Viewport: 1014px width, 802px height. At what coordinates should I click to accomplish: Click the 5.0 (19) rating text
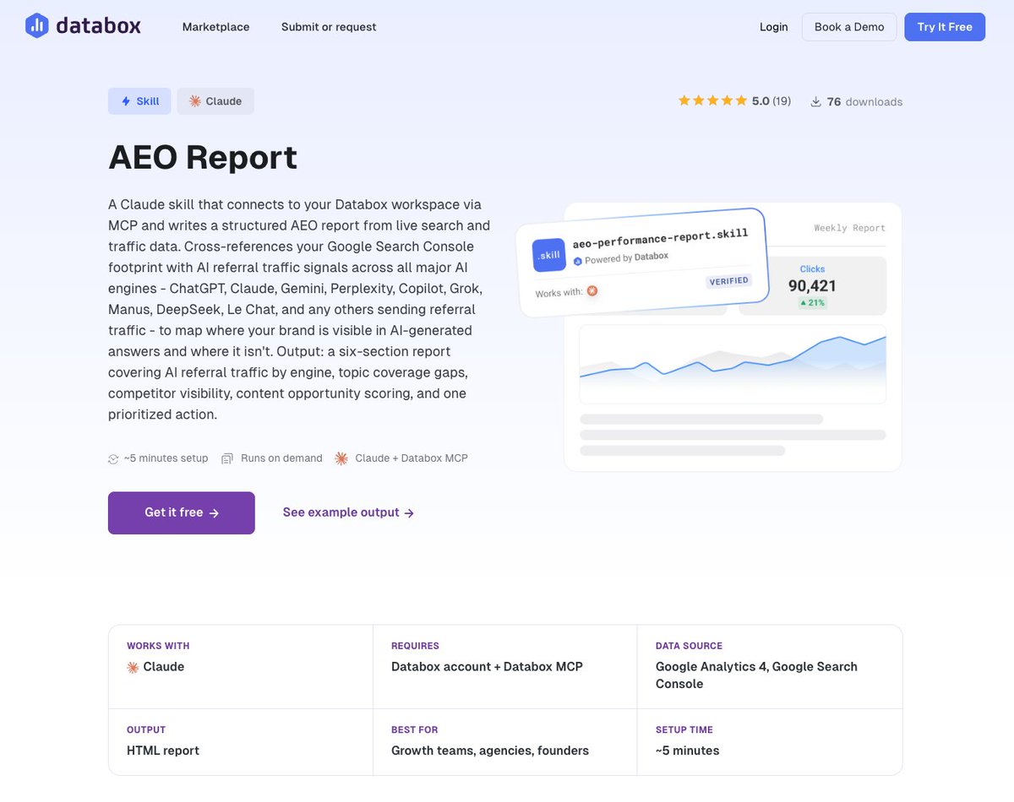point(771,101)
